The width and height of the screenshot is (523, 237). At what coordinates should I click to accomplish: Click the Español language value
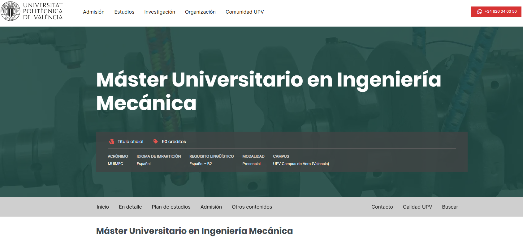[144, 164]
